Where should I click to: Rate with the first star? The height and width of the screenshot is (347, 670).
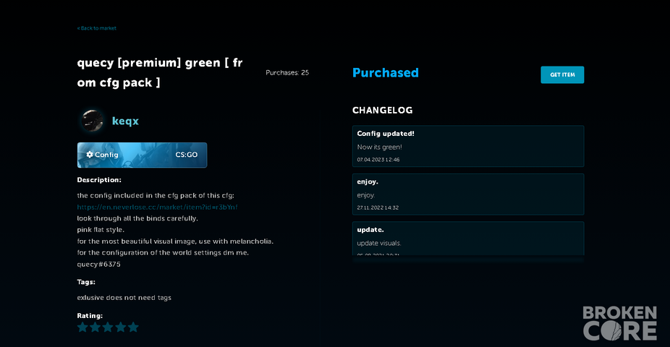coord(82,327)
